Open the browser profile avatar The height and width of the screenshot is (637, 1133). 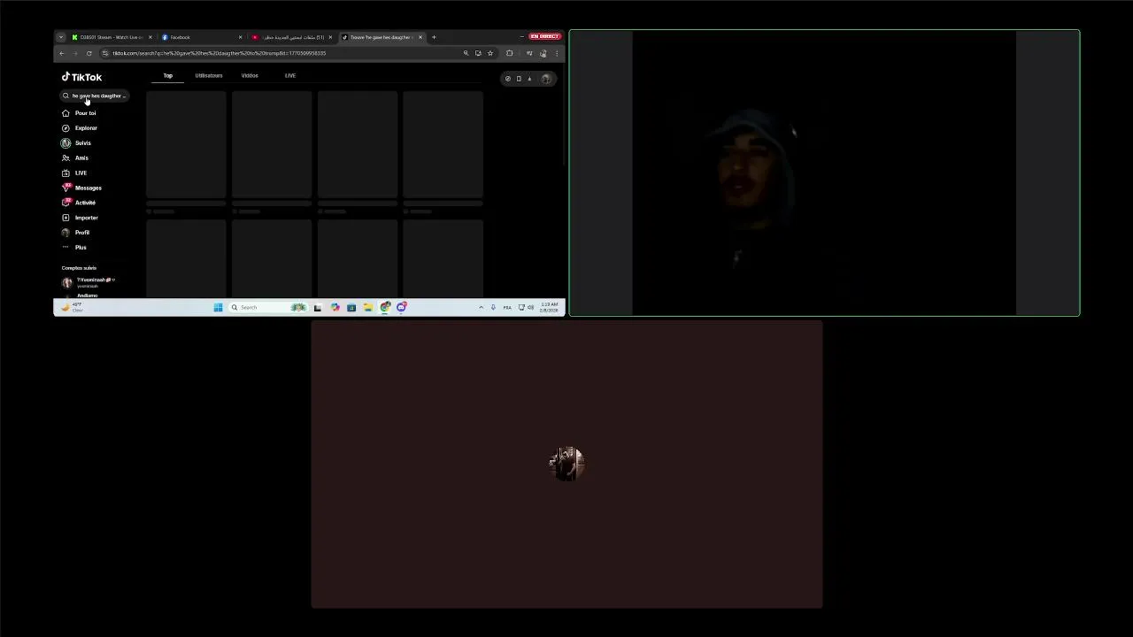(x=543, y=53)
